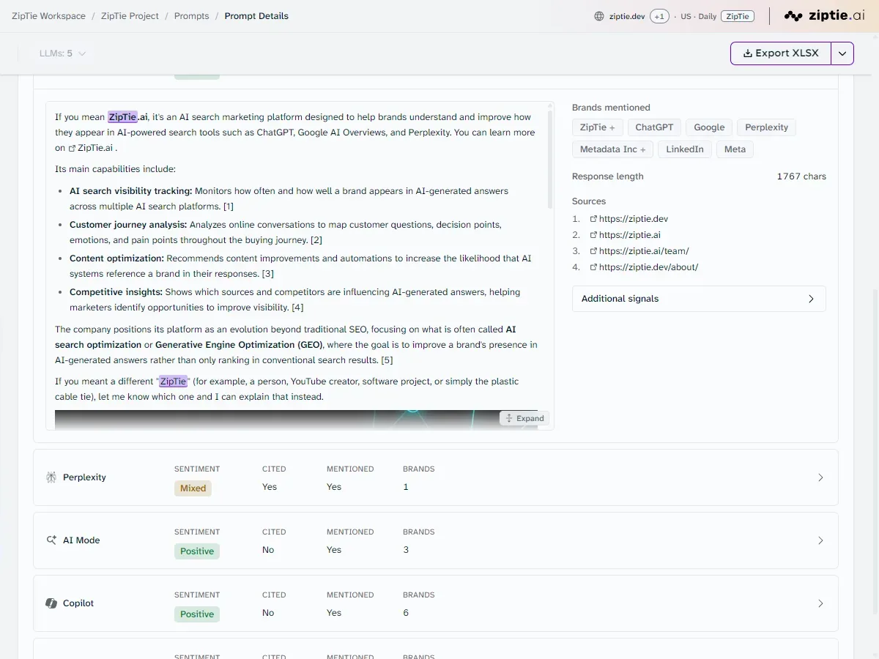Click ziptie.dev domain in header
This screenshot has height=659, width=879.
tap(627, 16)
